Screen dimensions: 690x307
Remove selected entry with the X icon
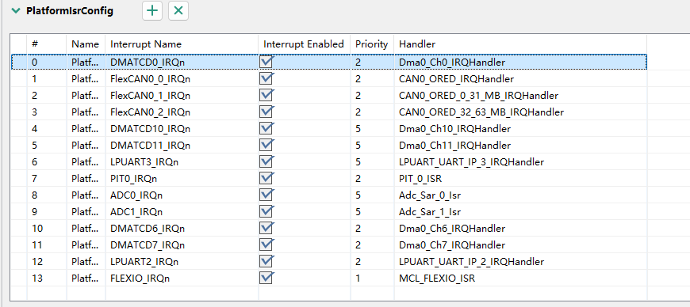178,11
